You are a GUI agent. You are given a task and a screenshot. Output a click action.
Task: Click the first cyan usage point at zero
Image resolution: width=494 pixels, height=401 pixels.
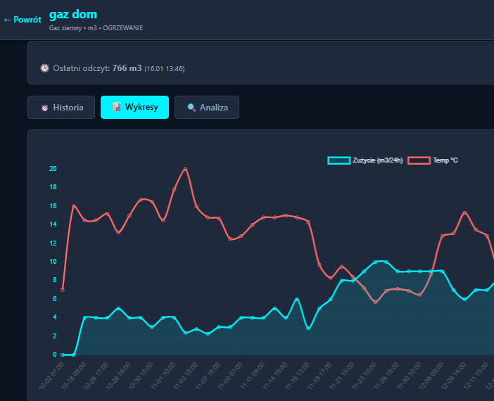coord(63,355)
